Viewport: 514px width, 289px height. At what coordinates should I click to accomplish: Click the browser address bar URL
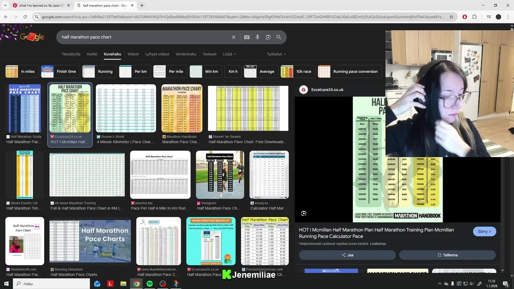(243, 17)
